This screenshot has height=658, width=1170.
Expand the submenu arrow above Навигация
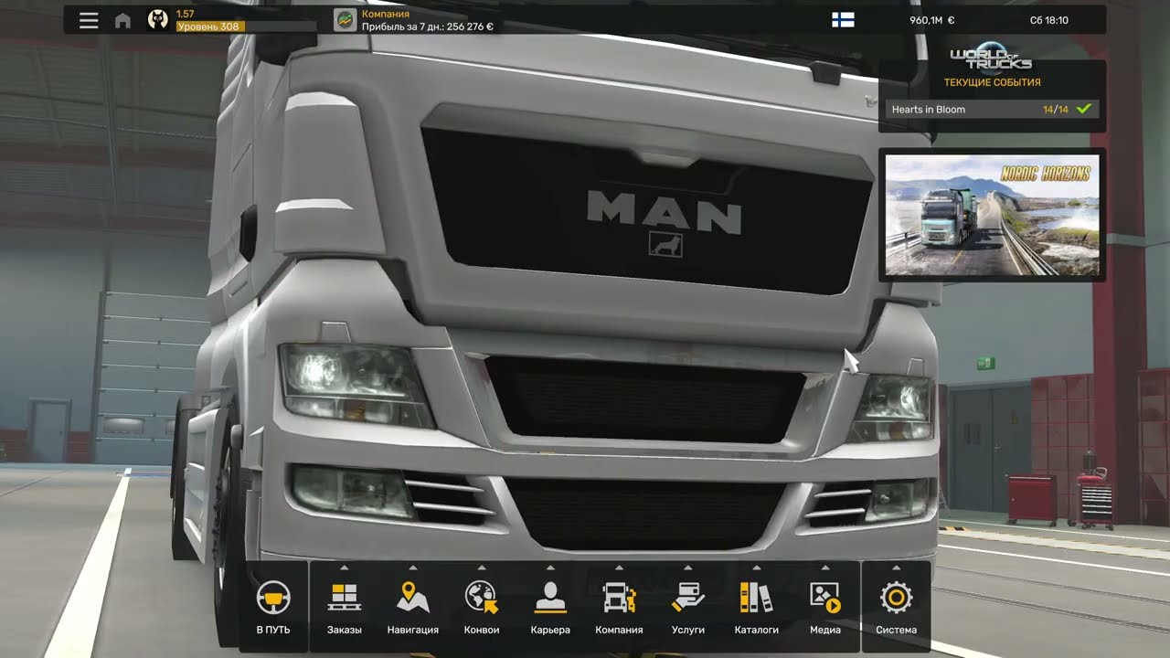[413, 568]
